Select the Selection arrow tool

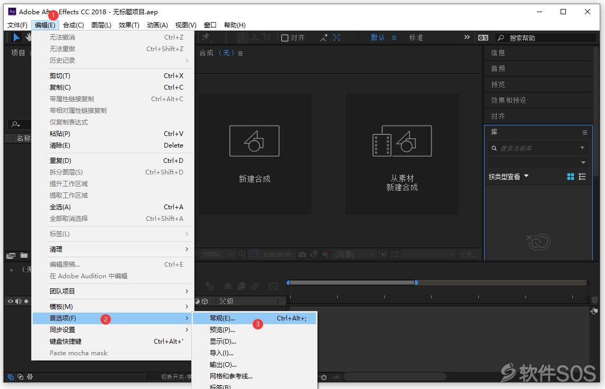(16, 37)
